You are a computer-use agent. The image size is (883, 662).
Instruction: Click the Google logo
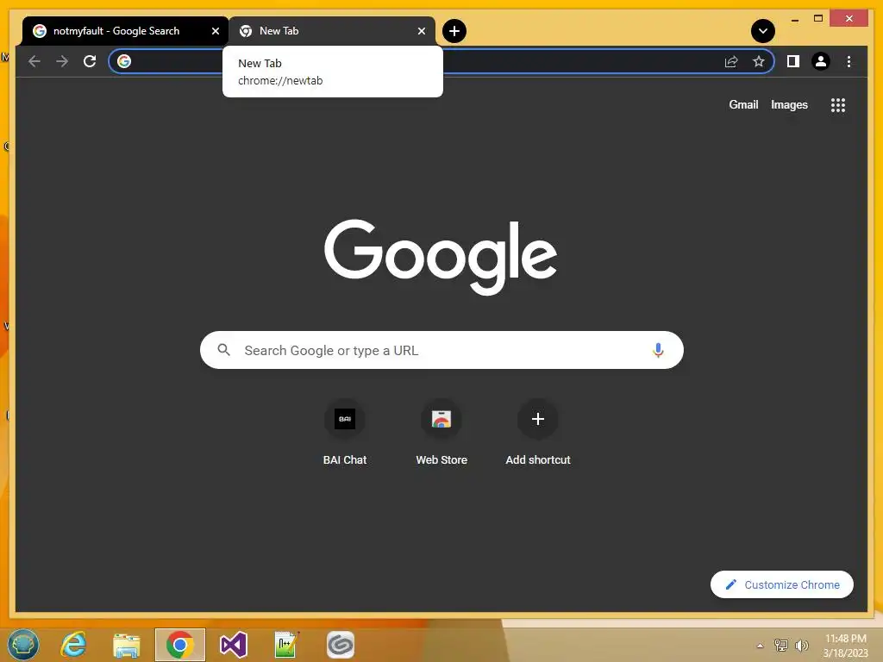(441, 257)
